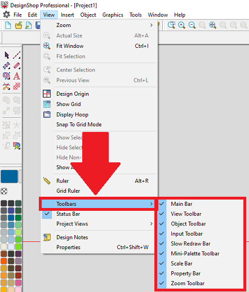Click the Zoom Out magnifier icon
The image size is (249, 292).
[x=192, y=25]
